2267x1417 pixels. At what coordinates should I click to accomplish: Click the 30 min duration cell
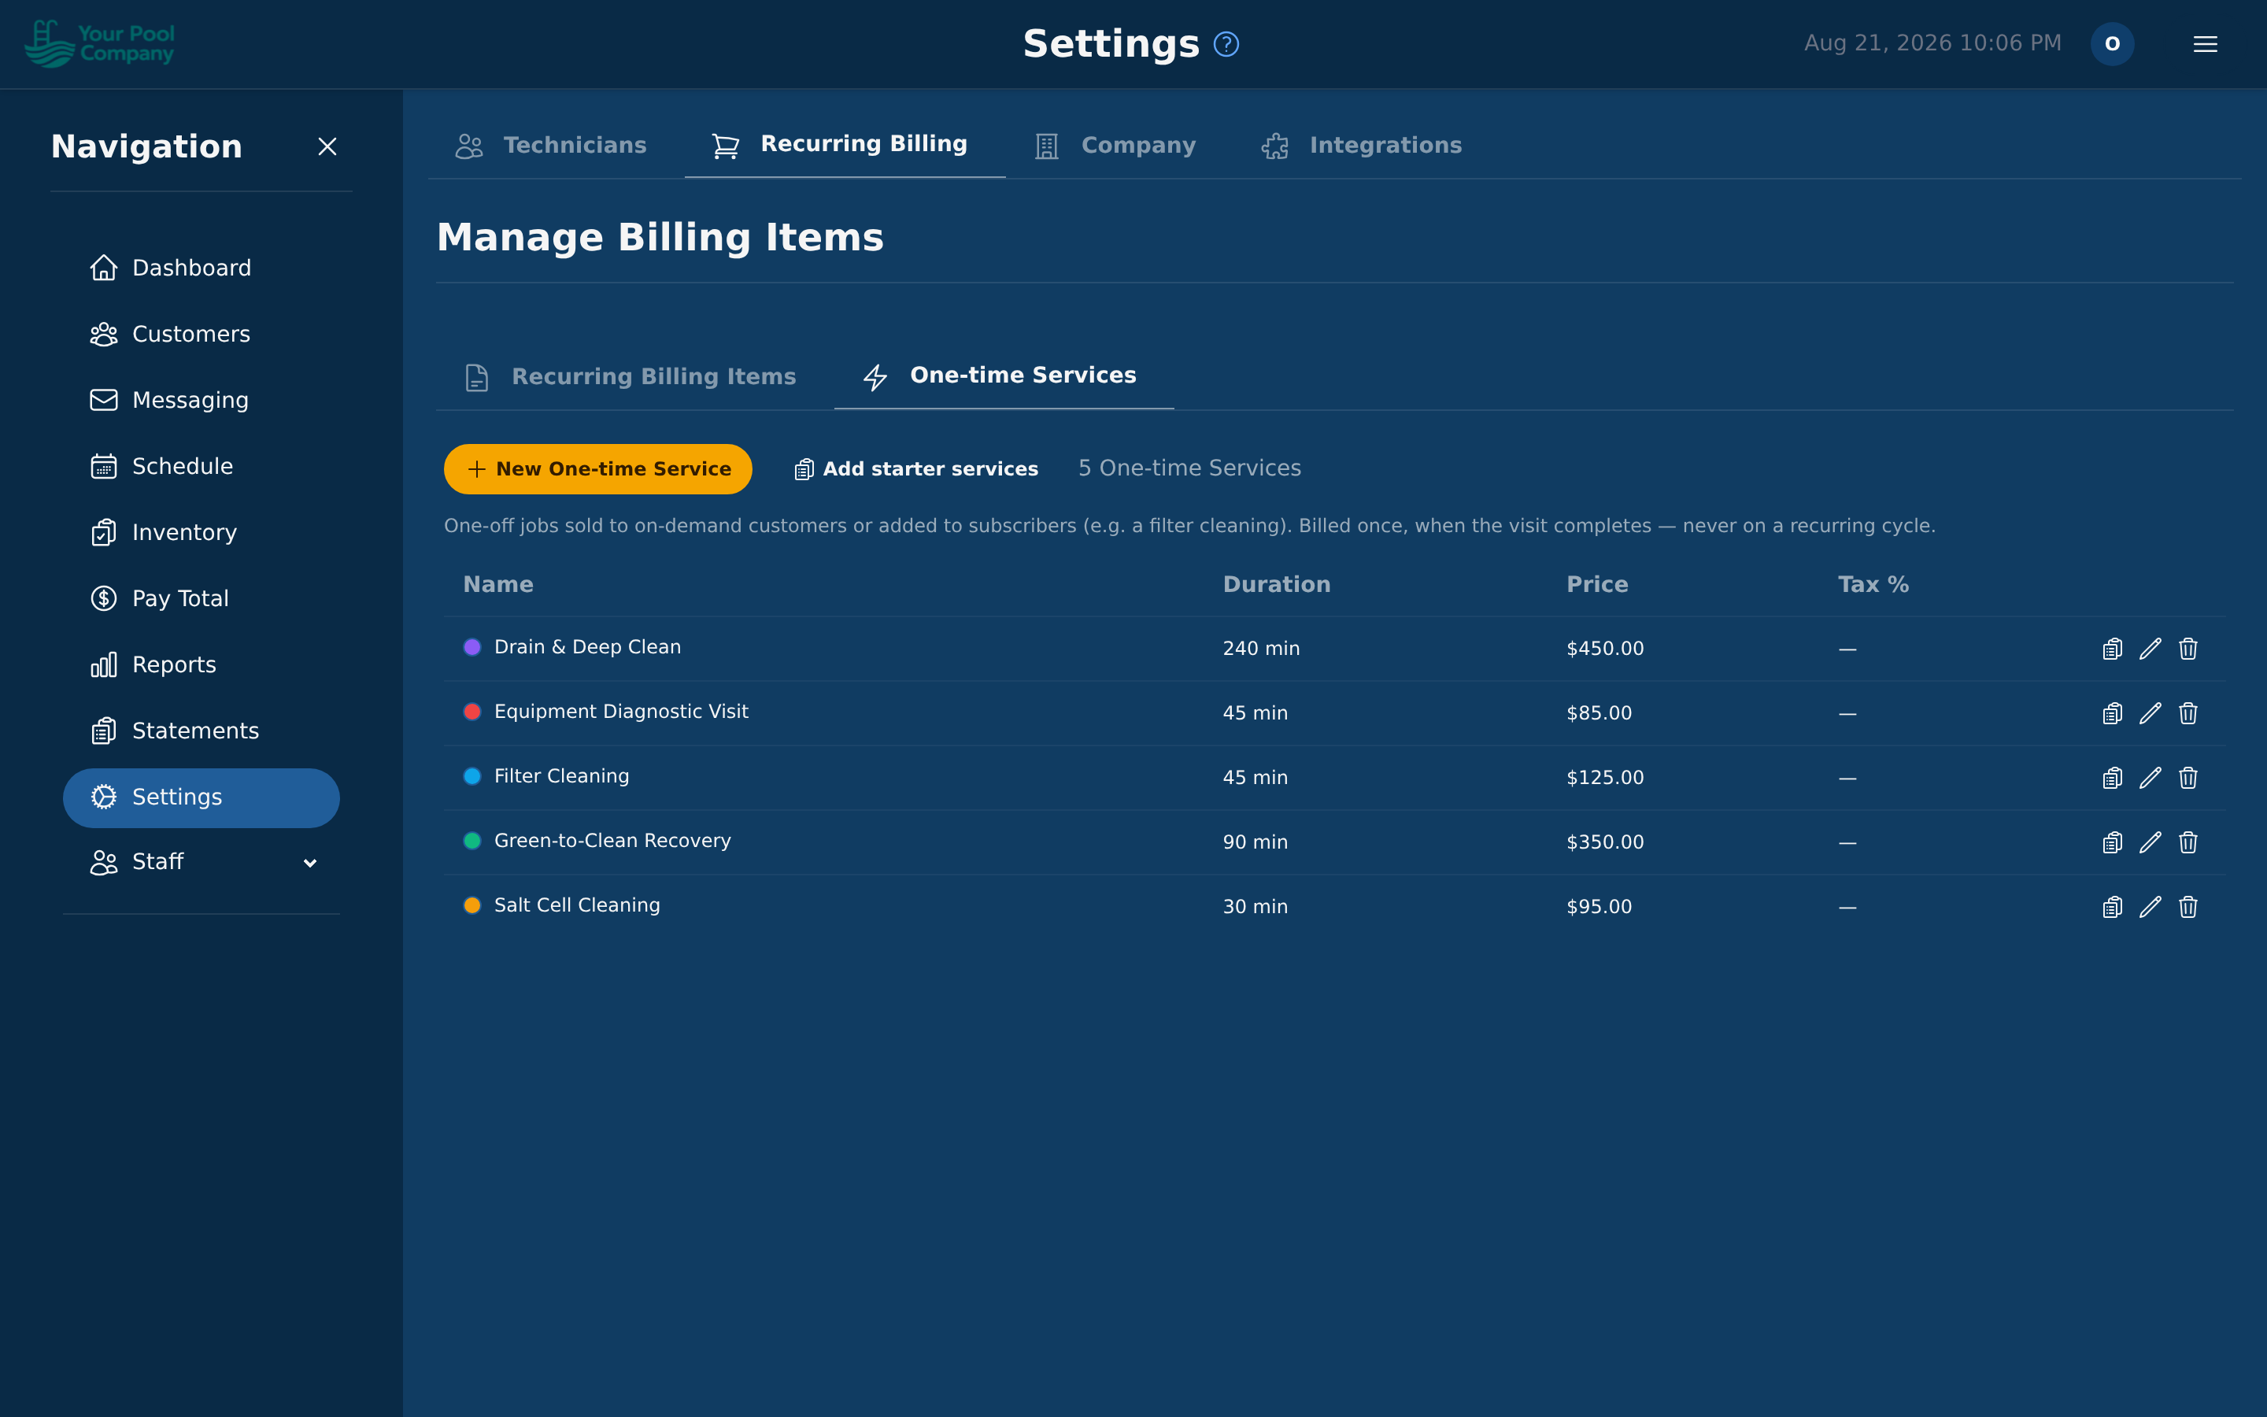(x=1256, y=907)
